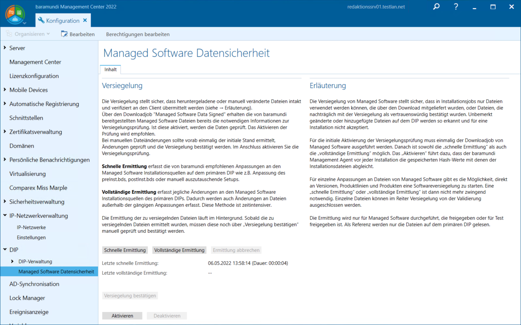This screenshot has width=521, height=325.
Task: Expand the Server tree node
Action: click(5, 48)
